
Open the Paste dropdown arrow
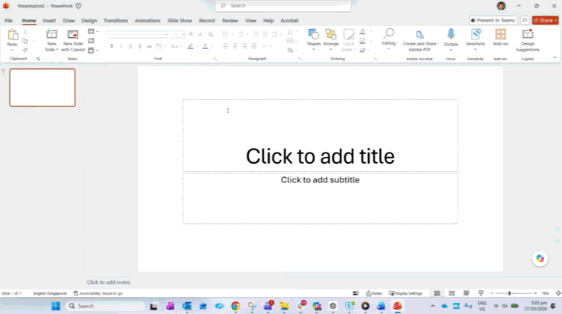click(x=12, y=50)
